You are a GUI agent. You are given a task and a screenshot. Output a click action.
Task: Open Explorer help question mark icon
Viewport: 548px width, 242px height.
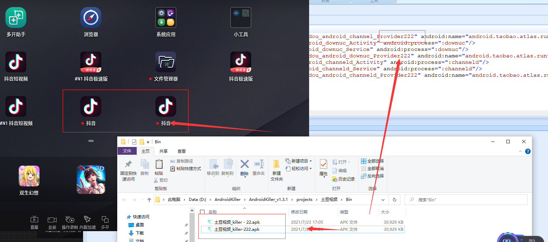pos(528,151)
